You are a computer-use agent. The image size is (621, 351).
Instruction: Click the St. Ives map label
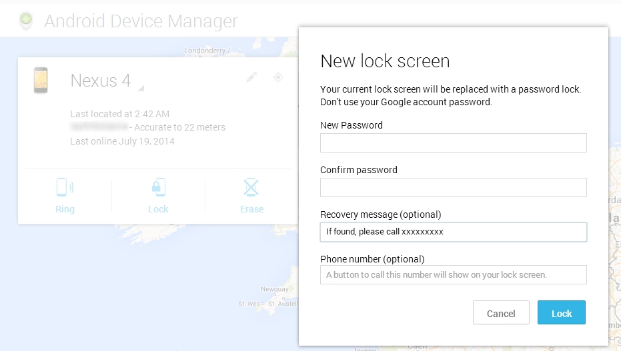(249, 304)
